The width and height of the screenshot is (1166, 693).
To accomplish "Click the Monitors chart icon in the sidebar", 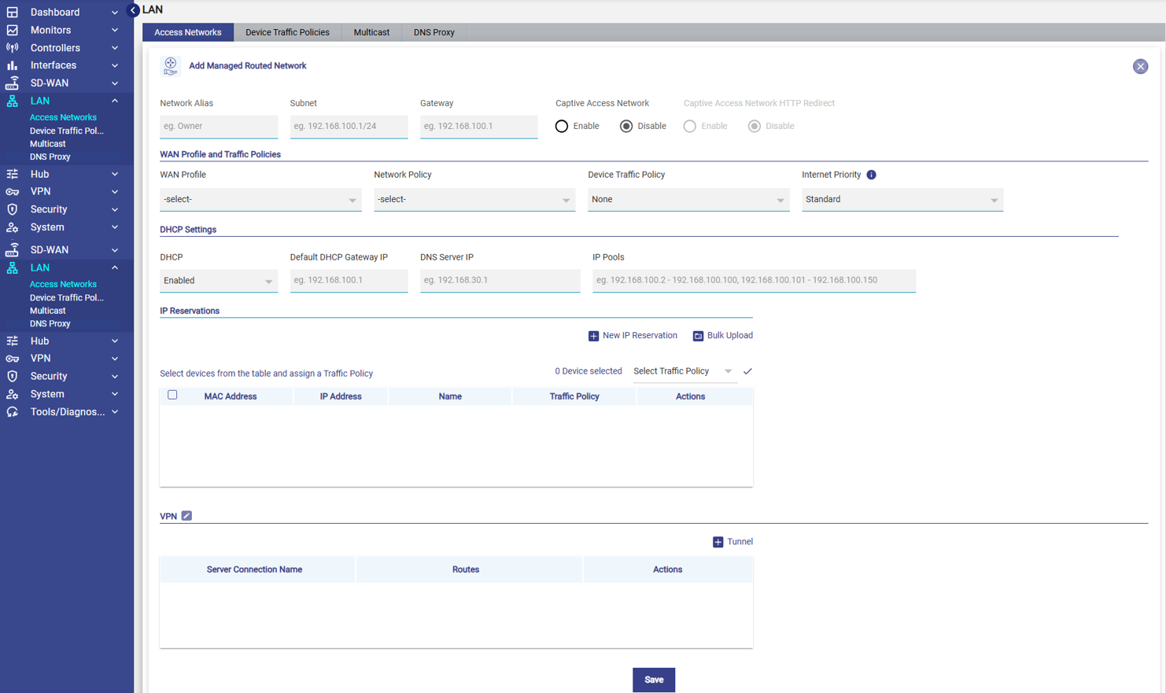I will tap(13, 30).
